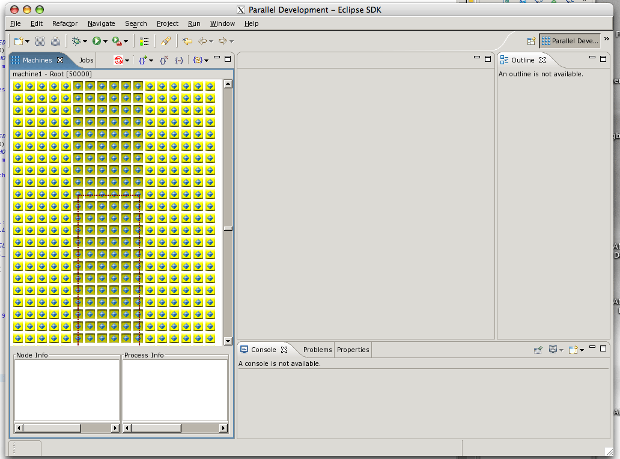620x459 pixels.
Task: Go to Last Edit Location arrow icon
Action: (x=187, y=41)
